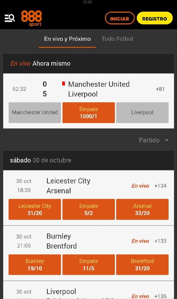Select Arsenal at 33/20 odds
The image size is (177, 299).
click(x=142, y=209)
